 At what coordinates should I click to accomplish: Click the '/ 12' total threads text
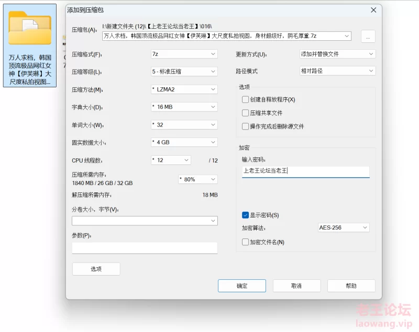pyautogui.click(x=213, y=161)
